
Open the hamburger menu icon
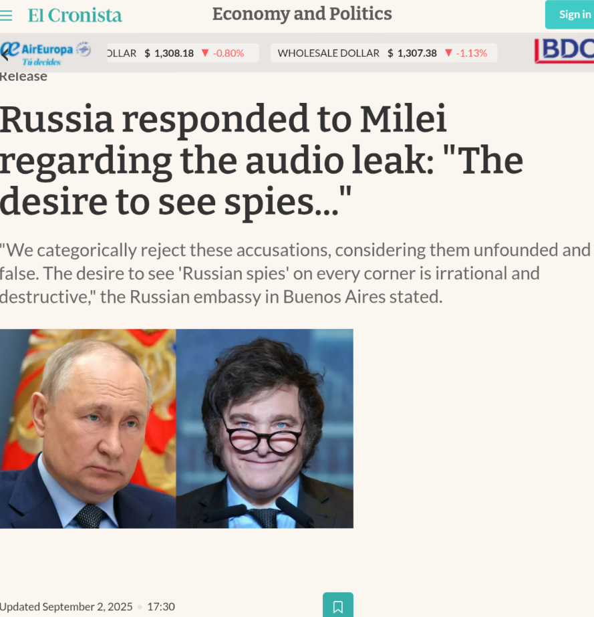click(6, 15)
